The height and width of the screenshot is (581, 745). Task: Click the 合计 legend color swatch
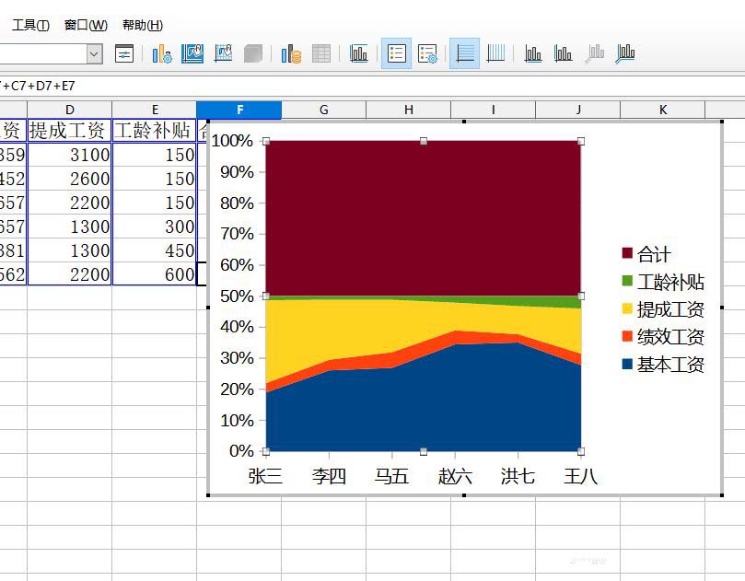[x=627, y=253]
